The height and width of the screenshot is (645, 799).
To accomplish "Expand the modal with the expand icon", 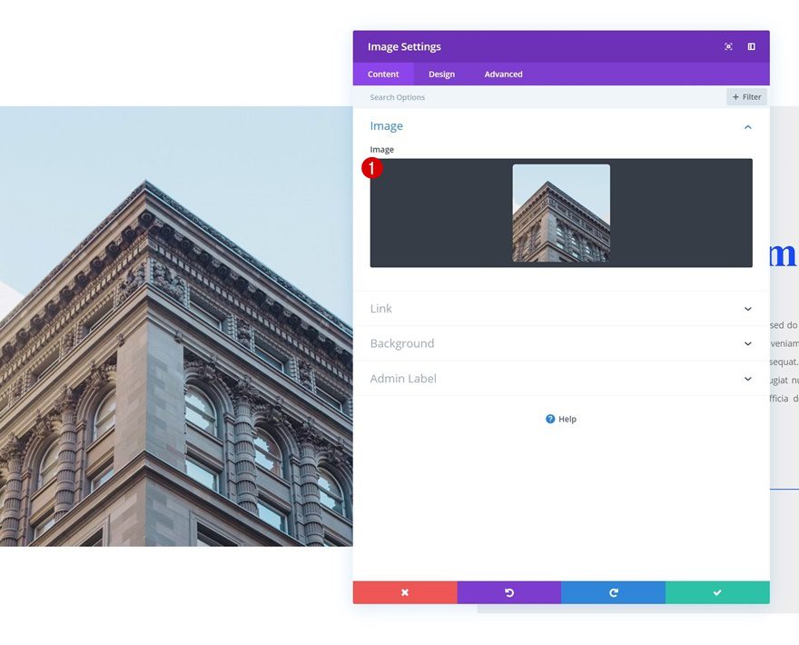I will click(x=728, y=46).
